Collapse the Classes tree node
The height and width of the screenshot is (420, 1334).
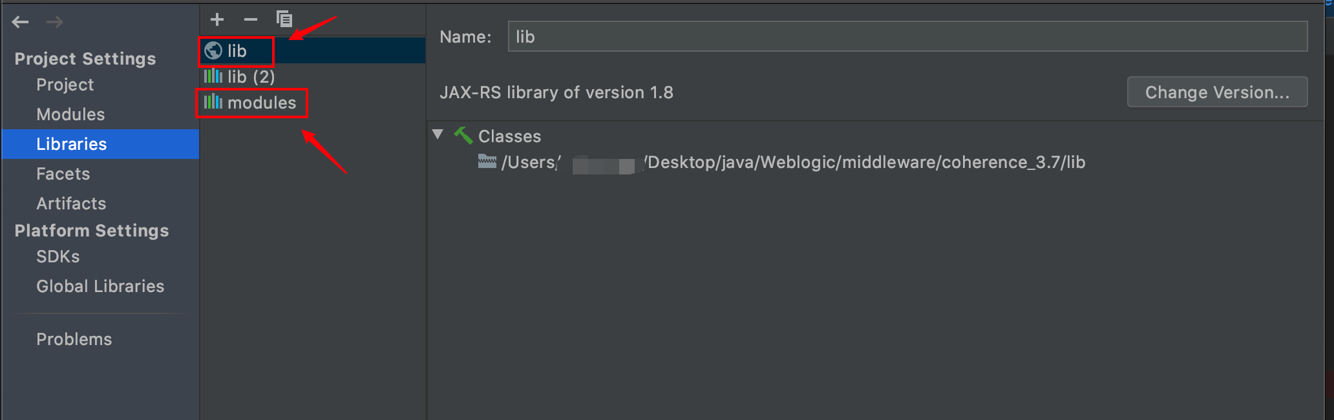coord(438,135)
